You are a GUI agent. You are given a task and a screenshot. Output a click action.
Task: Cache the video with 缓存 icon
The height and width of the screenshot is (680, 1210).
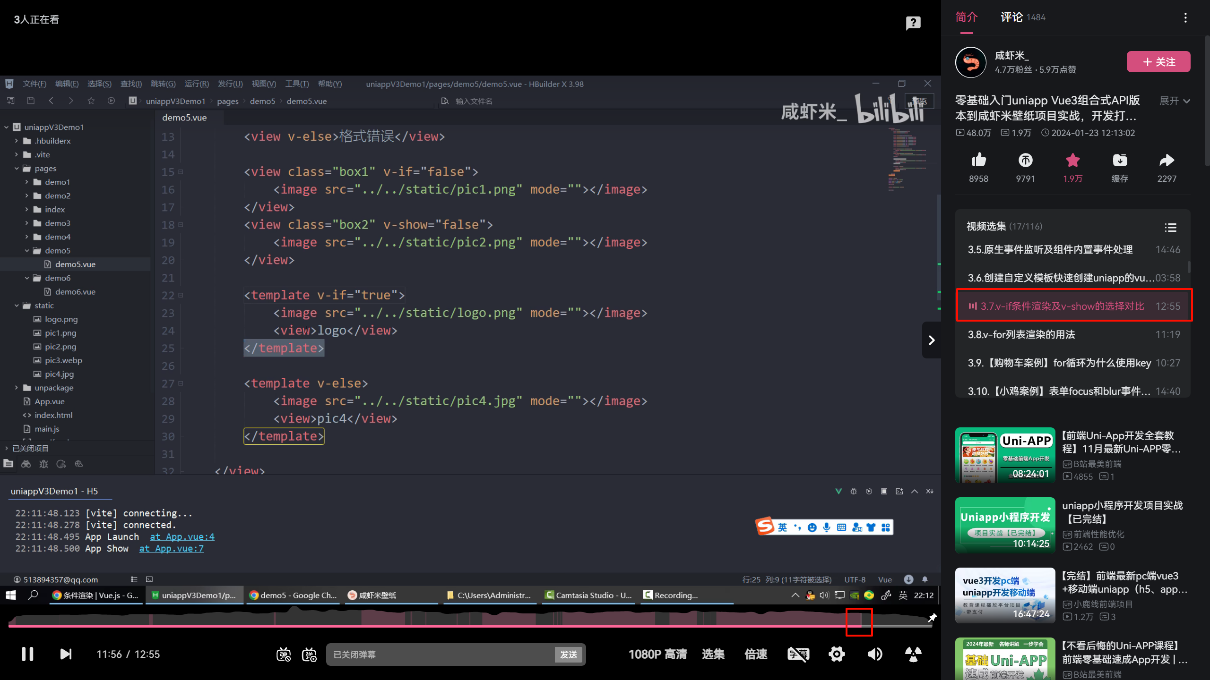(x=1120, y=161)
